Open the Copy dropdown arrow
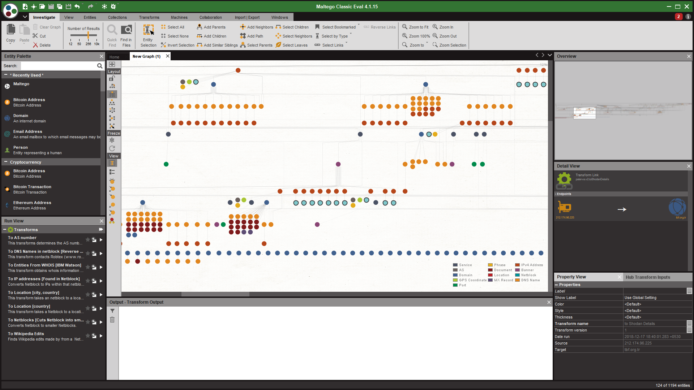 pos(10,44)
